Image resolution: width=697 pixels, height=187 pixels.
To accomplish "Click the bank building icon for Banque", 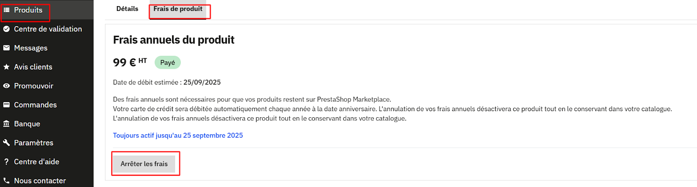I will tap(7, 124).
